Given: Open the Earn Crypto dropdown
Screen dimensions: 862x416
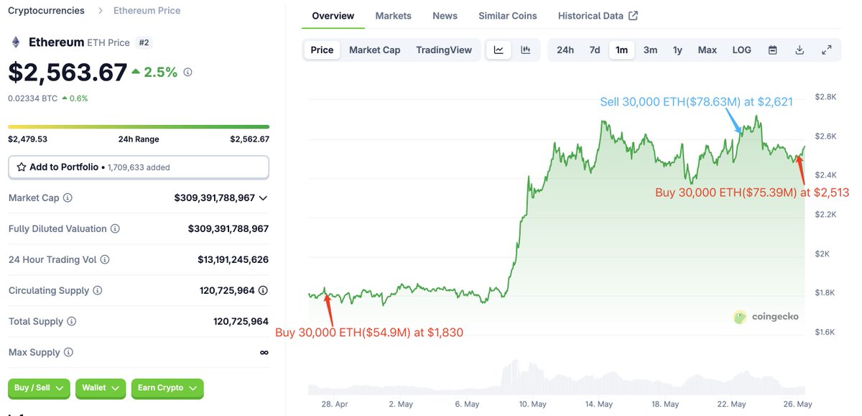Looking at the screenshot, I should [167, 388].
